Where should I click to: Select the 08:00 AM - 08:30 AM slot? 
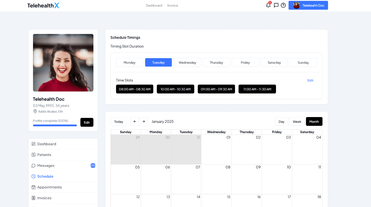[135, 89]
